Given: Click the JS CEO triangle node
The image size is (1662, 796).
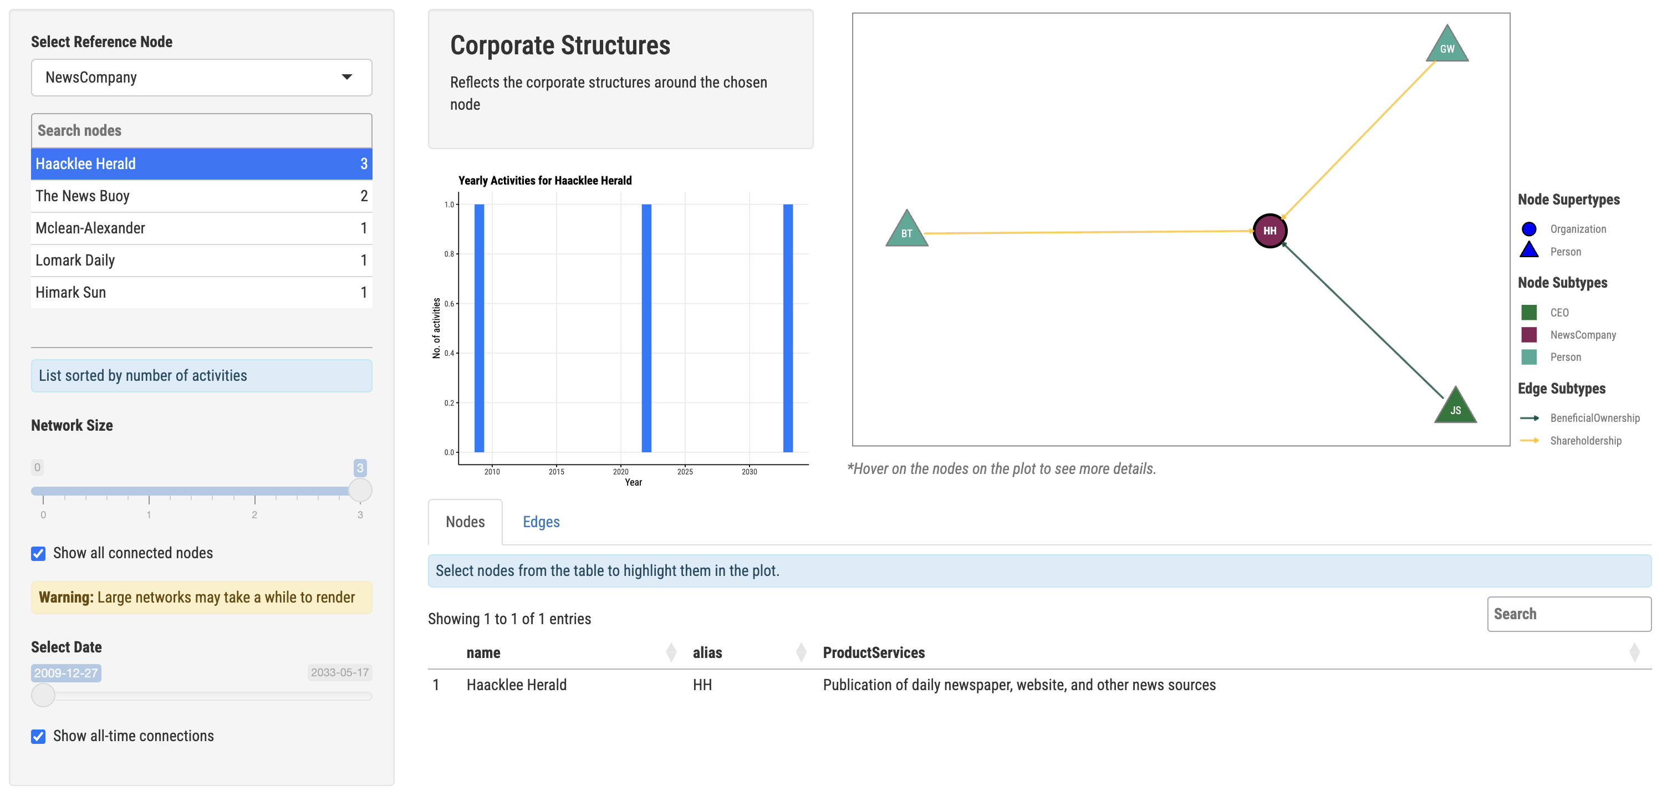Looking at the screenshot, I should tap(1455, 407).
